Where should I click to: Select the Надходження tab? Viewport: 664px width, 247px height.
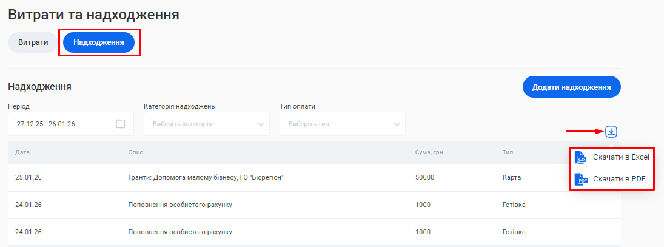[99, 42]
